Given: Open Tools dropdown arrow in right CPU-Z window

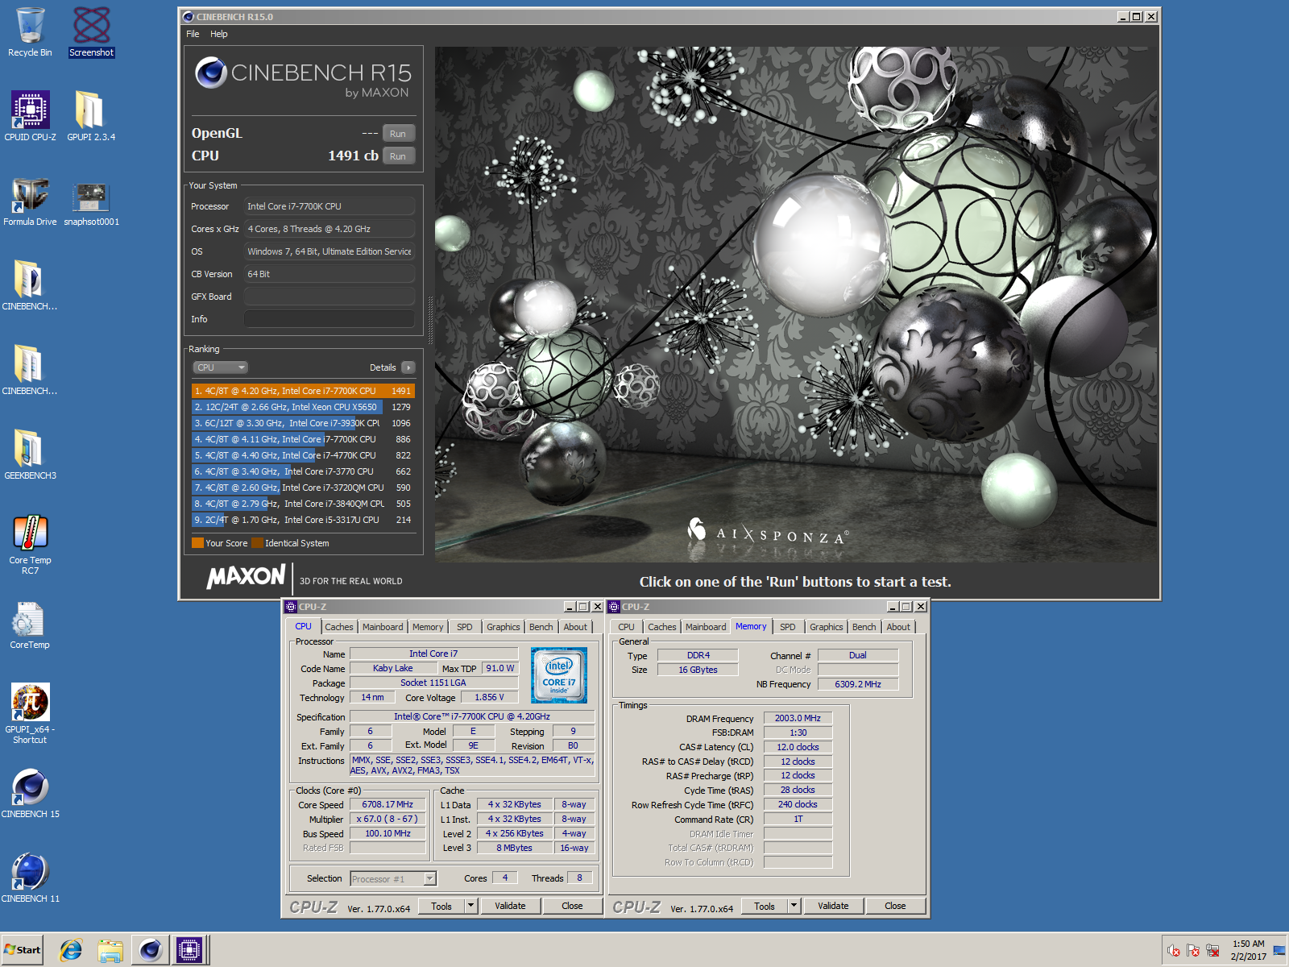Looking at the screenshot, I should tap(794, 906).
